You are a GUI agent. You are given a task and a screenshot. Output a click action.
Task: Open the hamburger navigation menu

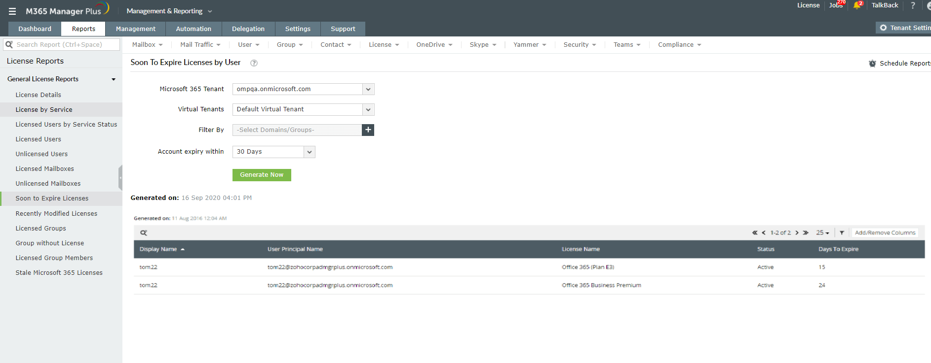click(x=12, y=11)
